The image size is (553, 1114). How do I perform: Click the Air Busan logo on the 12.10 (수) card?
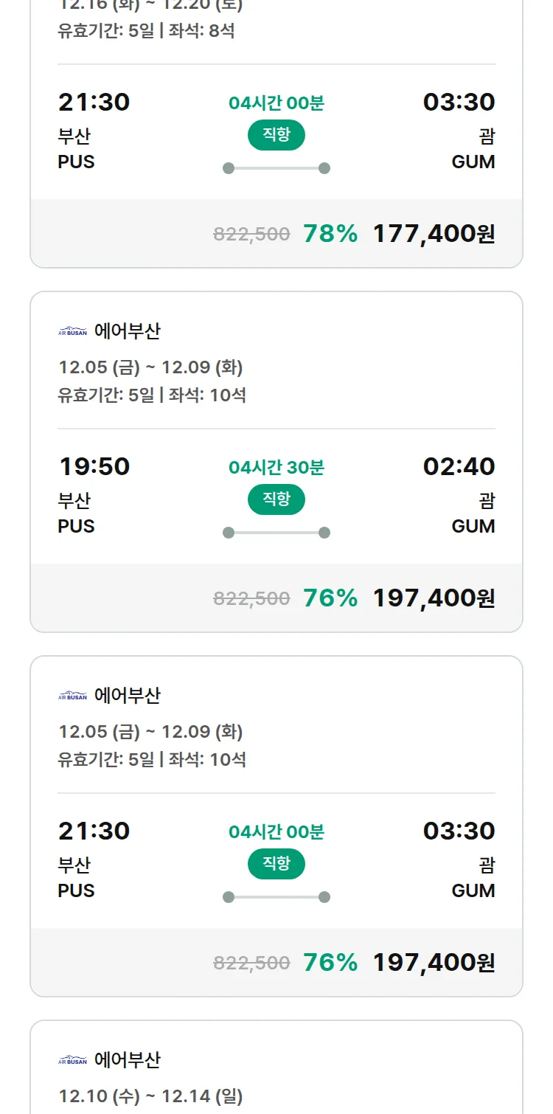click(72, 1061)
